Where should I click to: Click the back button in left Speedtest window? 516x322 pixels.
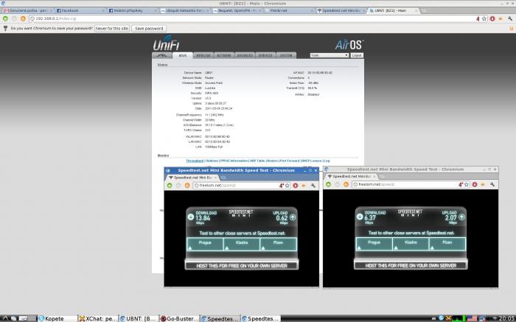[x=170, y=186]
